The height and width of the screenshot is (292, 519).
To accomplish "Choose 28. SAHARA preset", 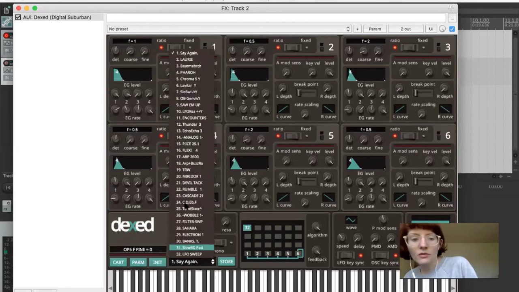I will click(x=191, y=228).
